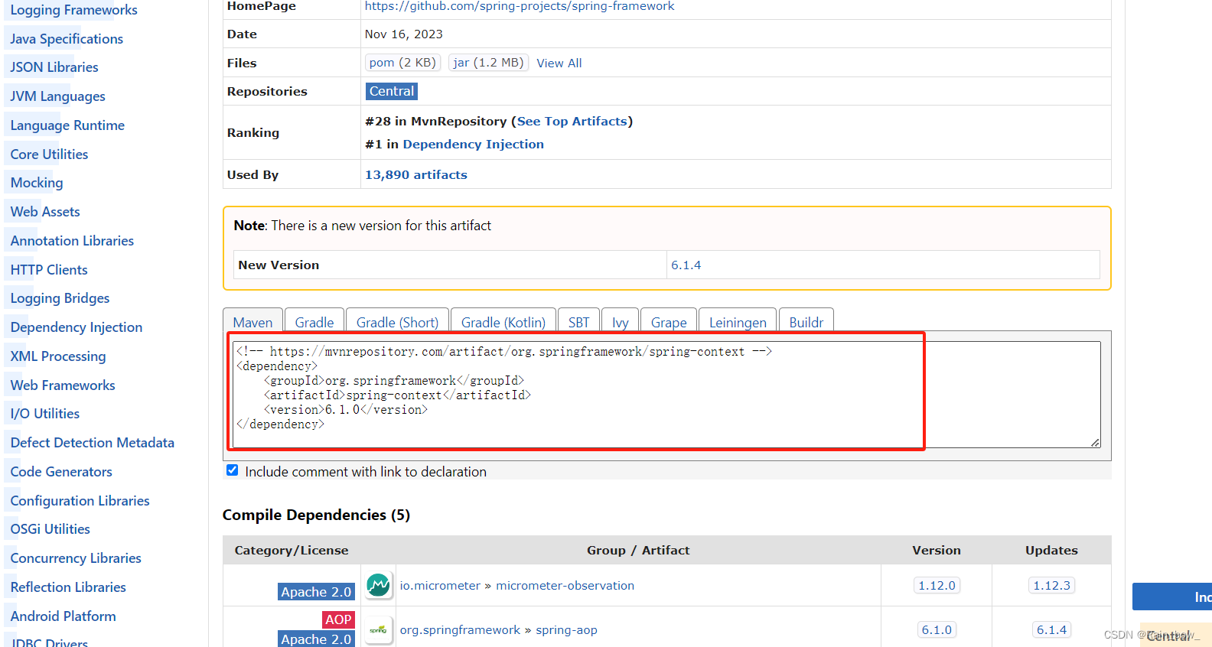Open the 13,890 artifacts used-by link

(x=416, y=175)
